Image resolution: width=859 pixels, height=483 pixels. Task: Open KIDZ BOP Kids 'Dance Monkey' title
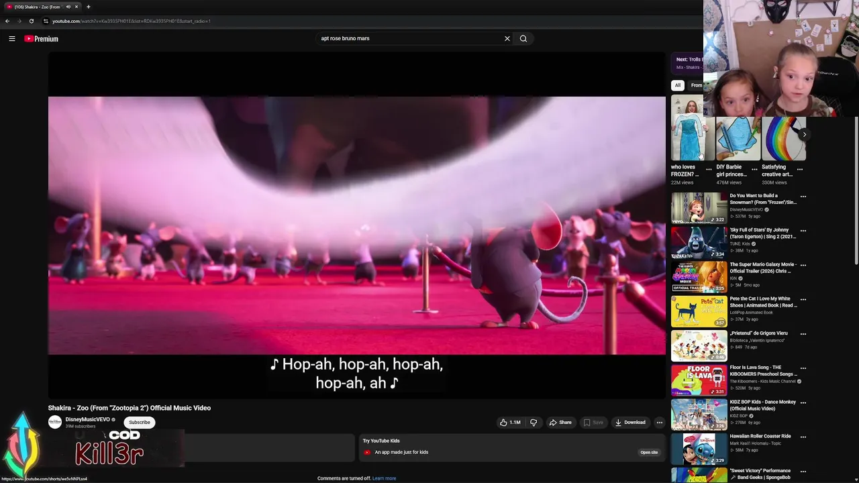click(763, 405)
